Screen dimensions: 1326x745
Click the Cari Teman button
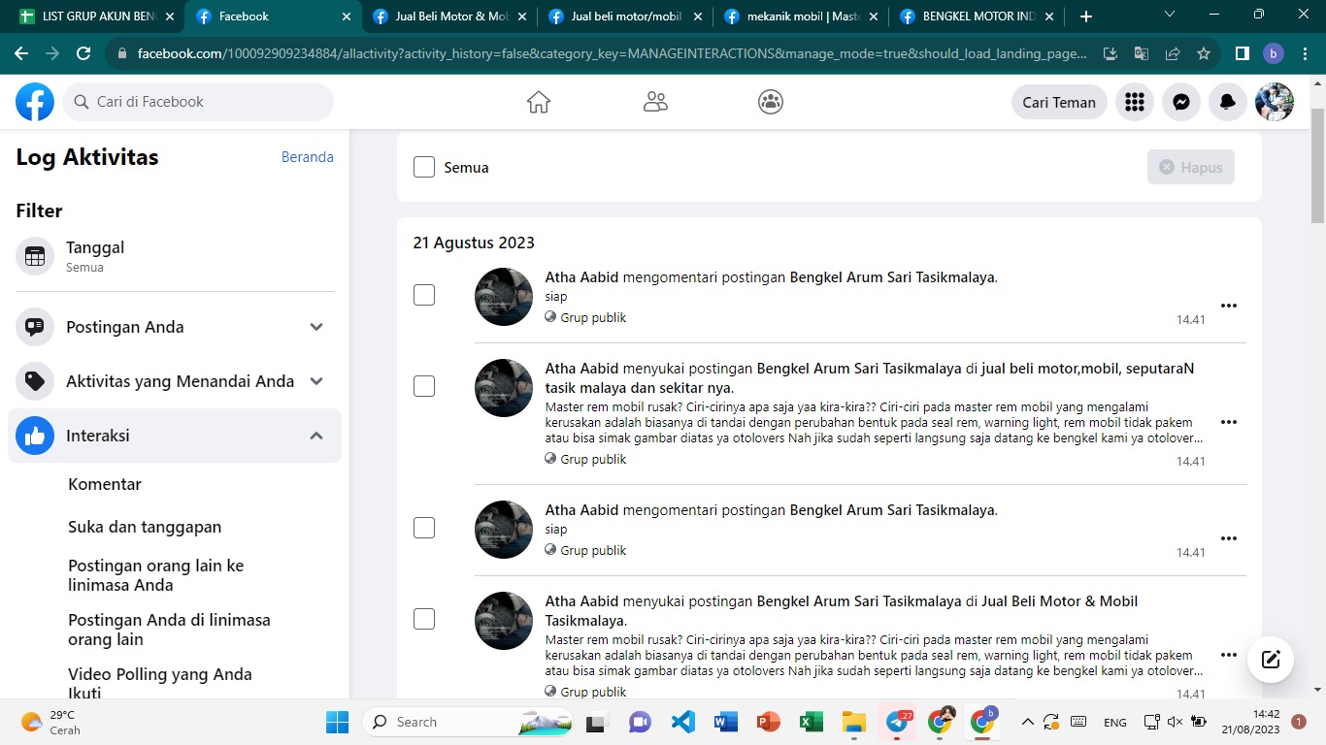point(1059,102)
